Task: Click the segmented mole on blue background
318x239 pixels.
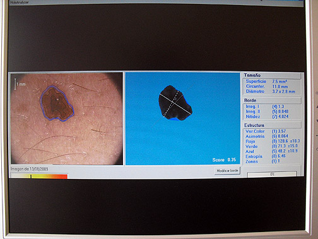Action: click(x=175, y=103)
